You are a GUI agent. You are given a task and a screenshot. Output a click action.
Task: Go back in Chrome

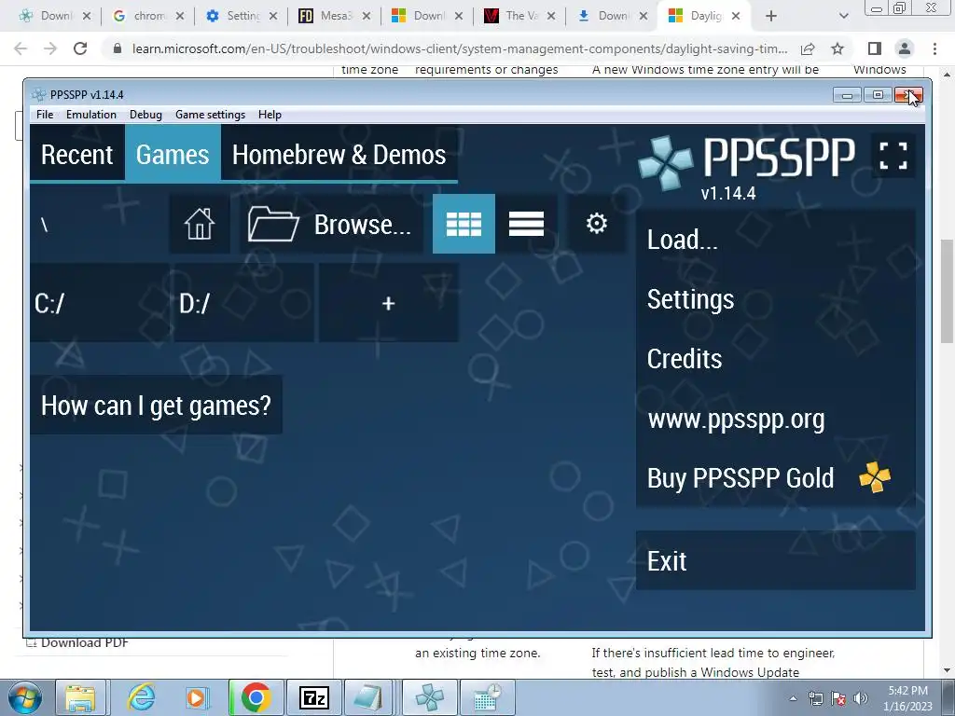pyautogui.click(x=21, y=48)
